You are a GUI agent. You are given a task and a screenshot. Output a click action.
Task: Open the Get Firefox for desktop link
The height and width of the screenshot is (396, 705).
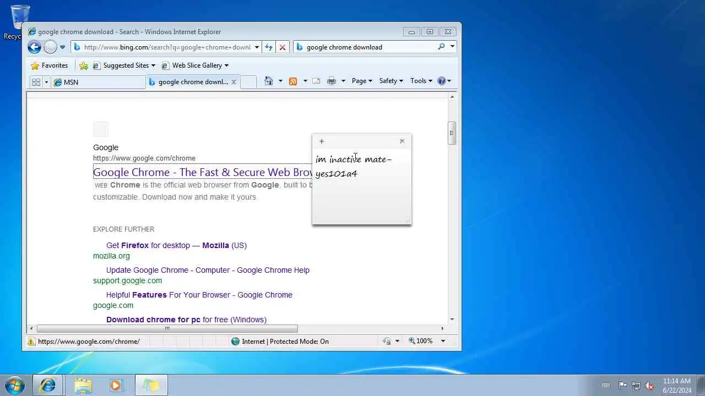click(x=176, y=245)
